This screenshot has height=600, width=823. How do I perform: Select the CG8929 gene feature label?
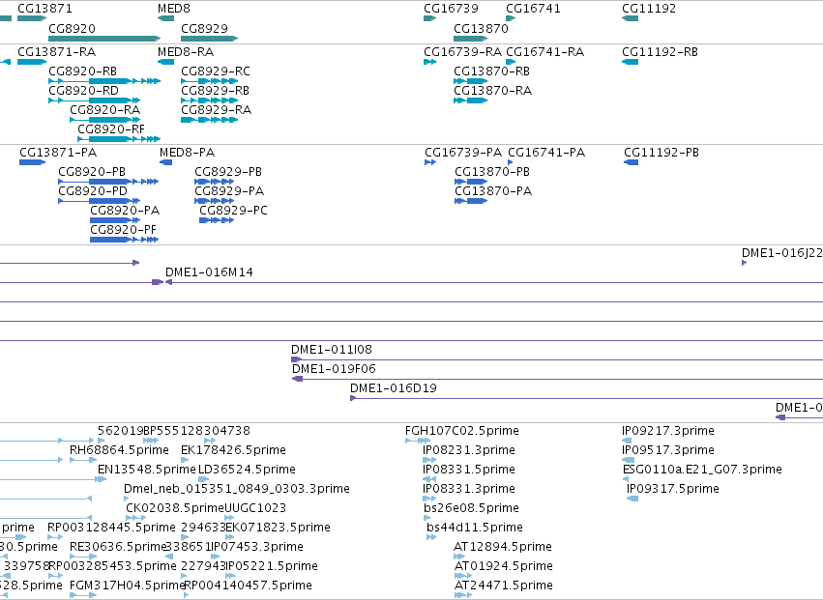[204, 28]
